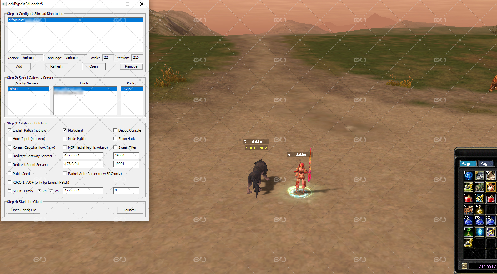Screen dimensions: 497x274
Task: Click the shark-wolf summon scroll in inventory
Action: point(479,176)
